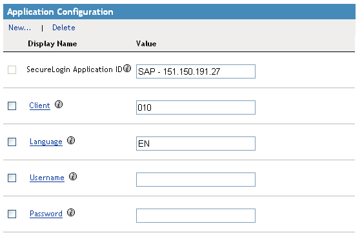Click Delete in the toolbar
Viewport: 362px width, 233px height.
tap(64, 28)
